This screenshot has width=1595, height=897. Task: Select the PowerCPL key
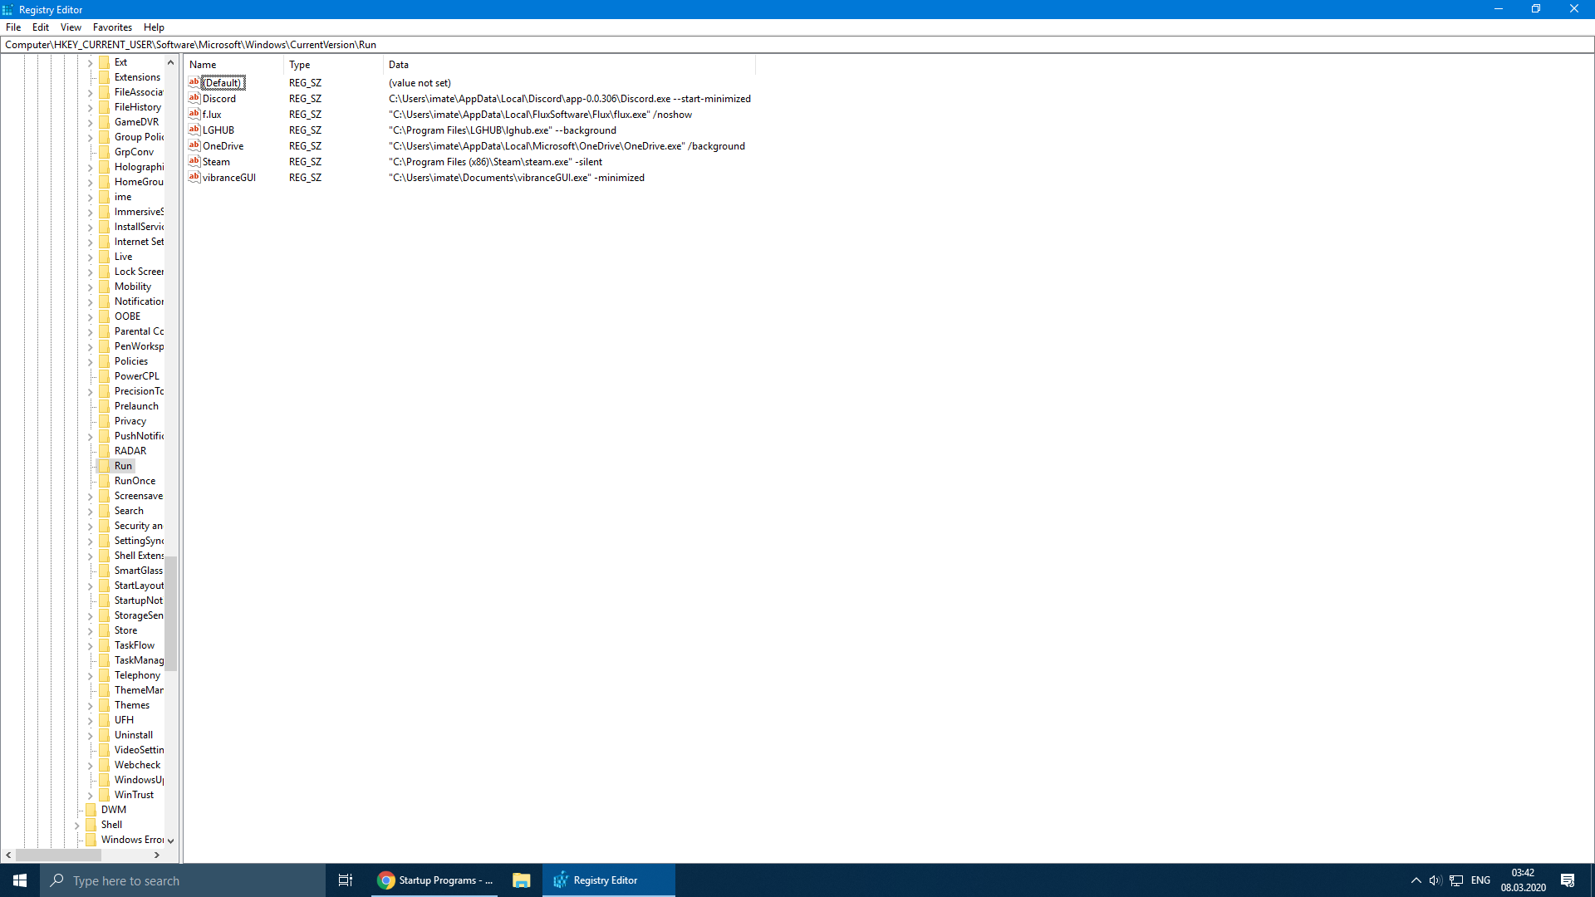[136, 376]
